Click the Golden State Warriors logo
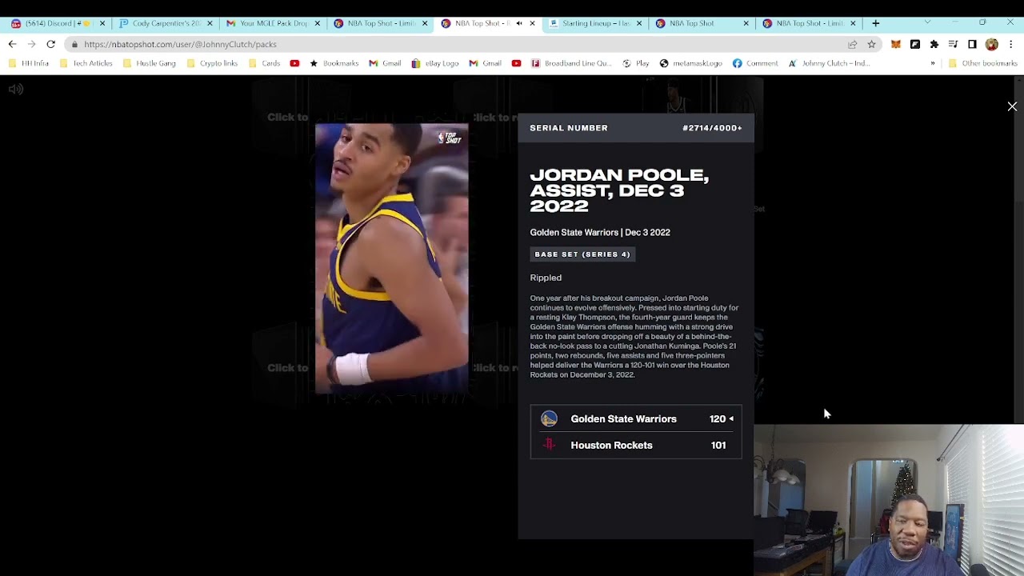This screenshot has height=576, width=1024. coord(549,418)
